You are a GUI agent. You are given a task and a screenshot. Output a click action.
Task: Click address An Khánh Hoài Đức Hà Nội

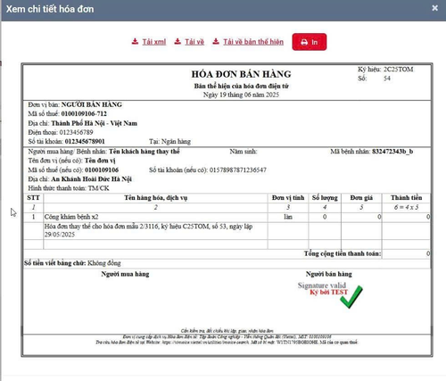click(x=91, y=179)
